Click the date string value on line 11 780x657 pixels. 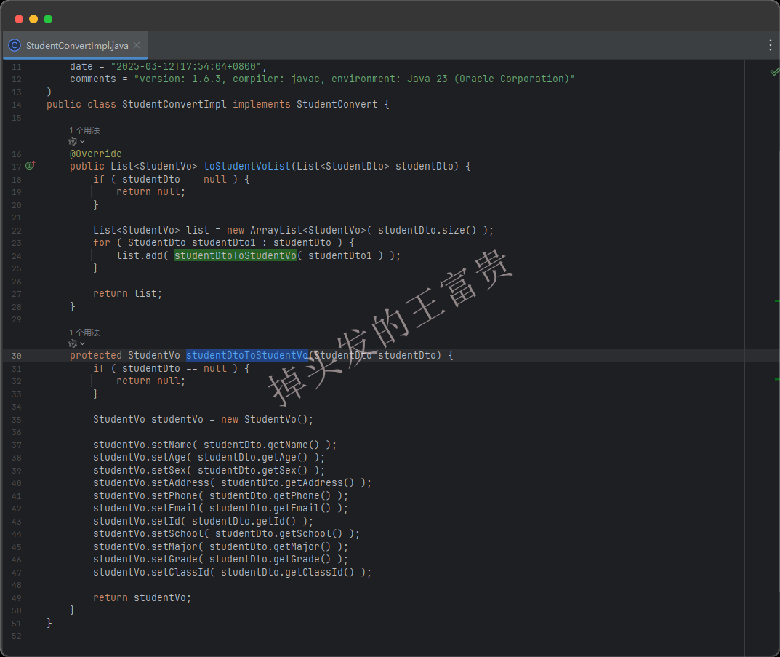pyautogui.click(x=186, y=67)
